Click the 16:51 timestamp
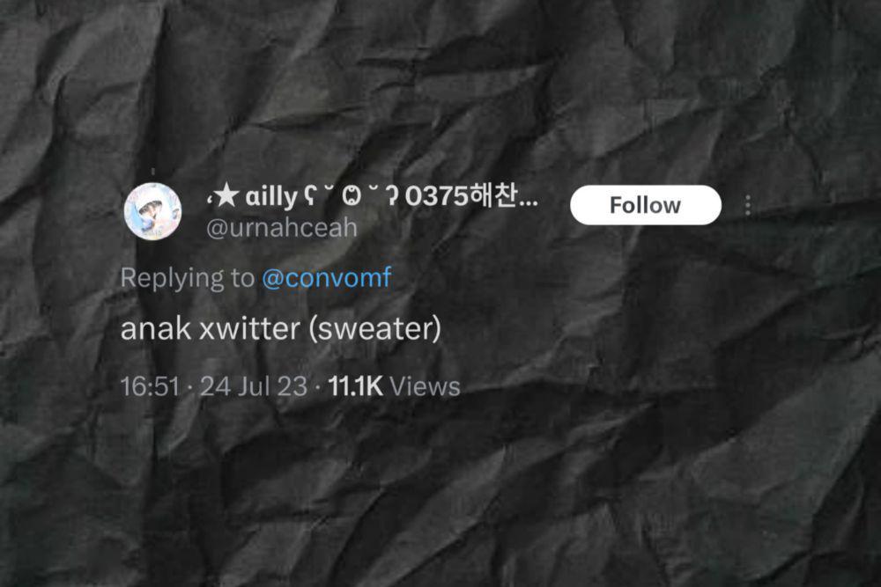This screenshot has width=881, height=587. tap(150, 386)
